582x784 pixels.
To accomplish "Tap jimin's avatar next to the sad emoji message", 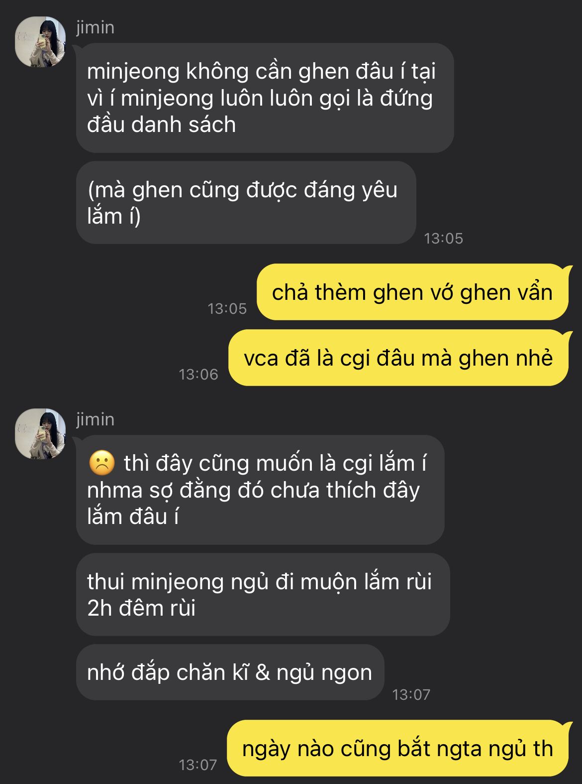I will coord(40,434).
